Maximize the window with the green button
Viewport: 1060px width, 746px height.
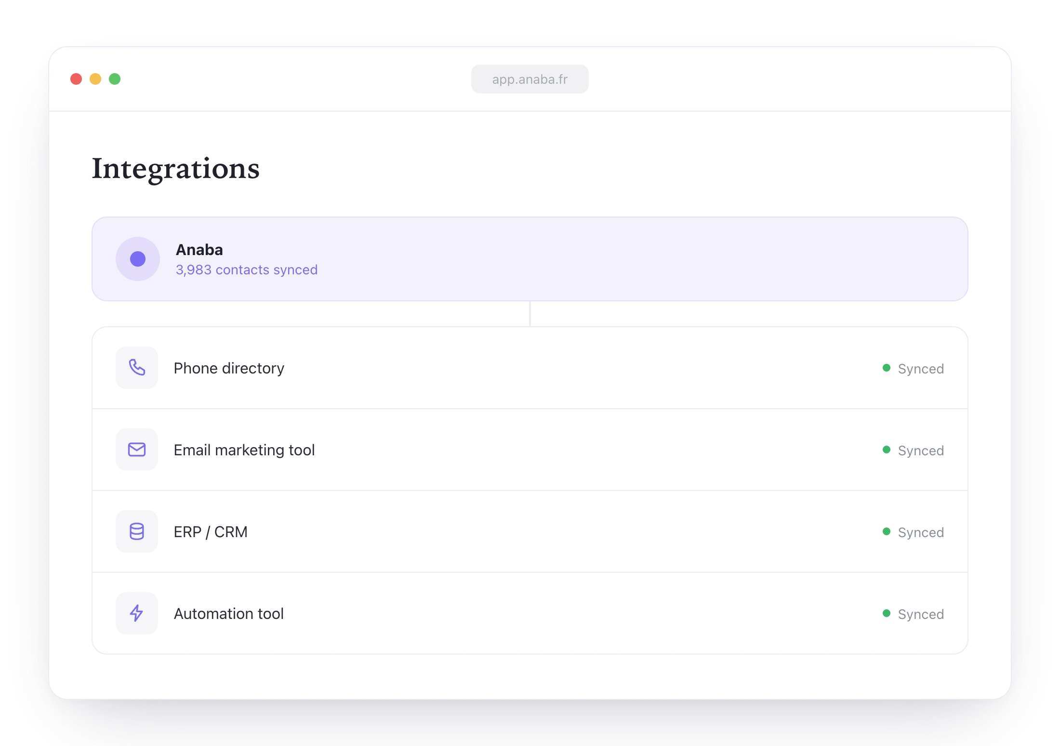[x=115, y=79]
